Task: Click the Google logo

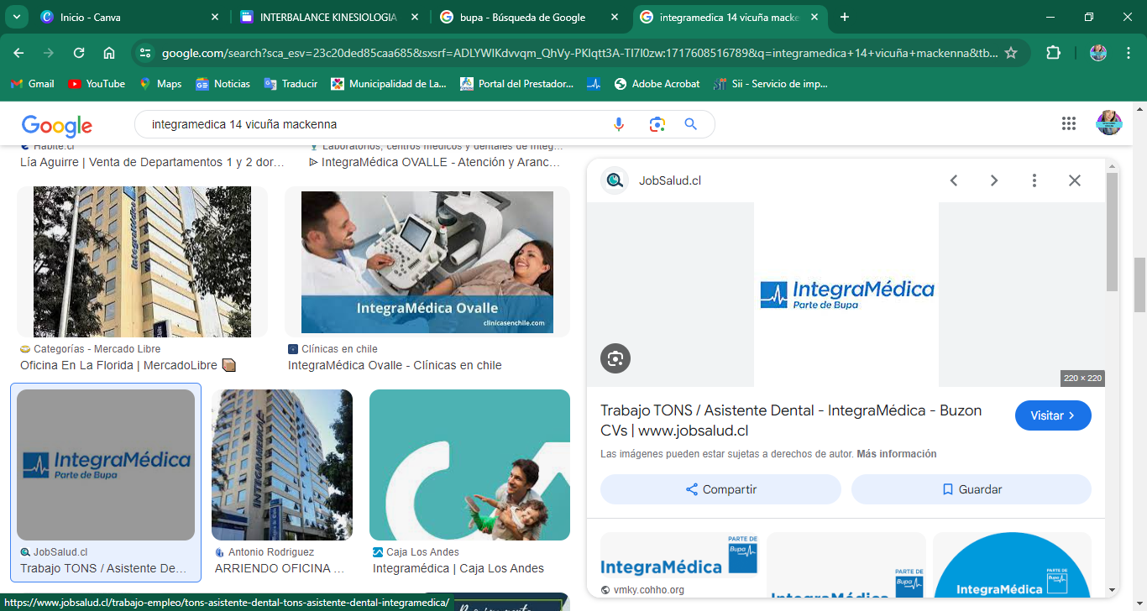Action: (x=57, y=125)
